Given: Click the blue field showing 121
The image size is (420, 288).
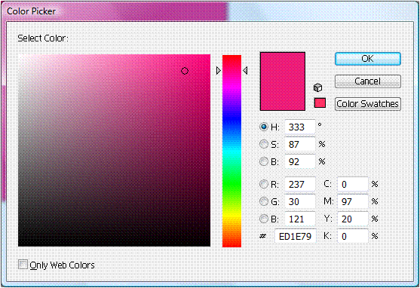Looking at the screenshot, I should click(x=300, y=219).
